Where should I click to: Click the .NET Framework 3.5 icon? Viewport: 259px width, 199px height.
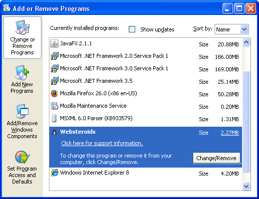point(54,81)
